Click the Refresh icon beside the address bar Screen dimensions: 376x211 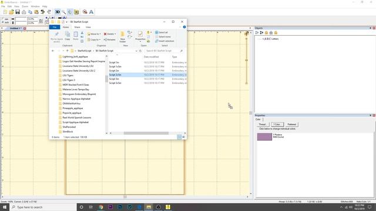[140, 51]
